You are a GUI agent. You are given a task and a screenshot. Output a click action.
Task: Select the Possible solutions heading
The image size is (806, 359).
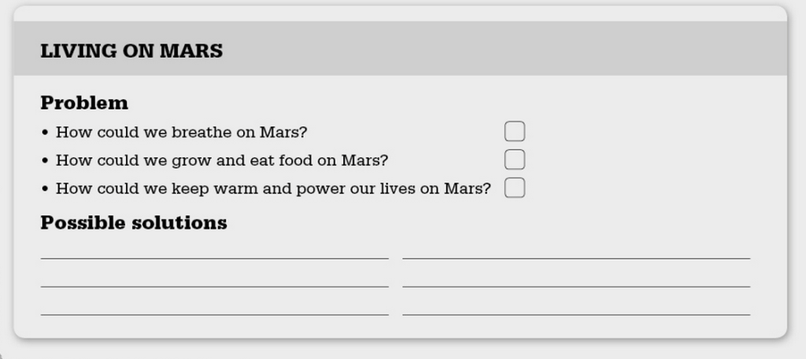(x=134, y=223)
